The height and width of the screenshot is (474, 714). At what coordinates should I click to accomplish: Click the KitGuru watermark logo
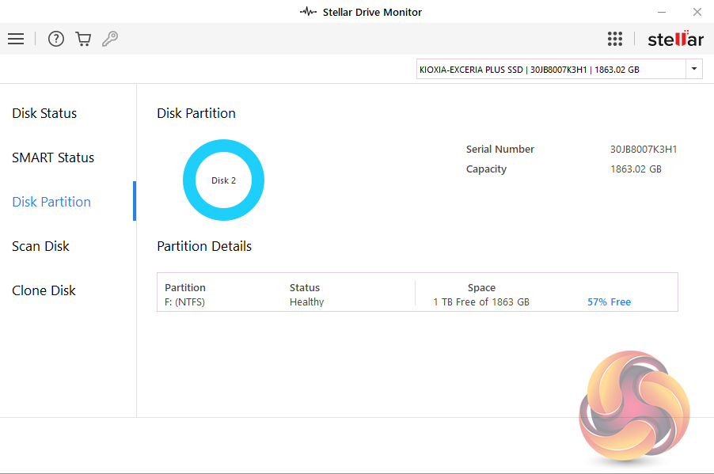click(x=634, y=404)
